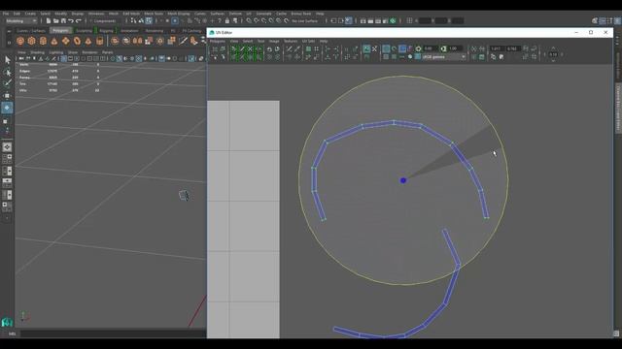Open the Modeling menu set dropdown
Viewport: 622px width, 349px height.
click(x=21, y=20)
